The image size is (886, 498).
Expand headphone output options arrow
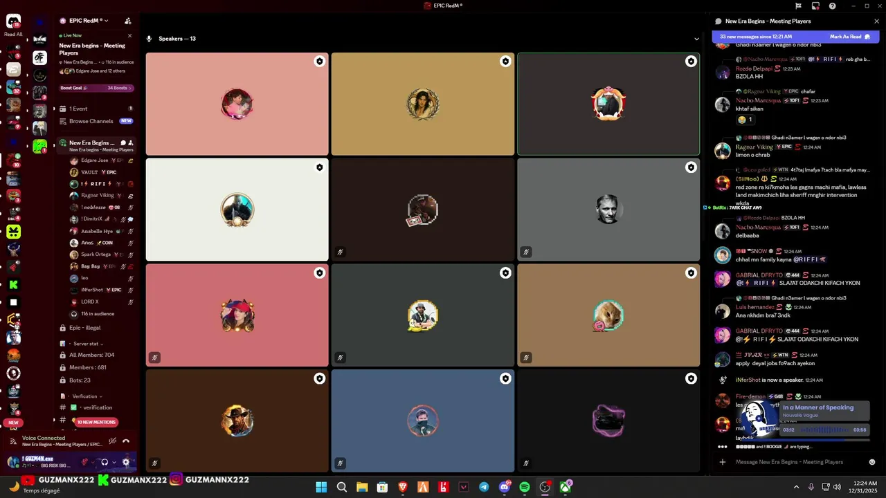pyautogui.click(x=114, y=462)
